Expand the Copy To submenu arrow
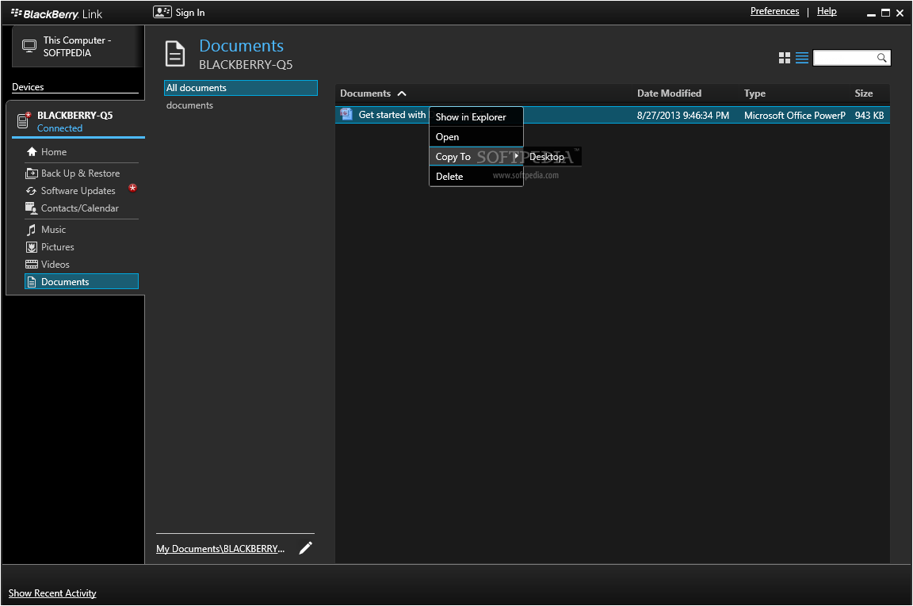The image size is (913, 606). coord(516,156)
